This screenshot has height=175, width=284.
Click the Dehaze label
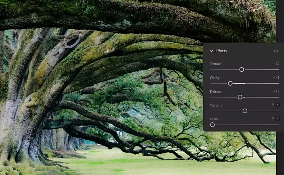pyautogui.click(x=215, y=91)
